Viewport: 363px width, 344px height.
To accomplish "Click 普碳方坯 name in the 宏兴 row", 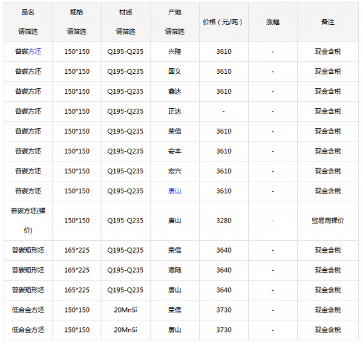I will coord(28,171).
